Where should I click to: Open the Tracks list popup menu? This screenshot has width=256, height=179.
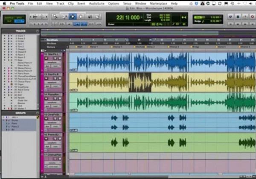(38, 31)
